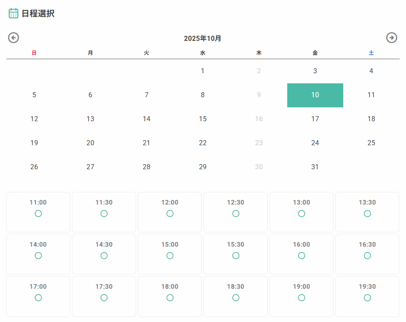
Task: Select date 31 in the calendar
Action: (x=315, y=167)
